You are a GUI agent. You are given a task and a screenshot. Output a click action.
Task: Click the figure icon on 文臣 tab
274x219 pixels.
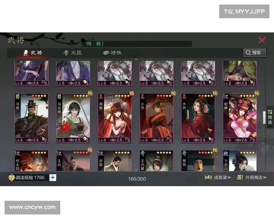66,53
